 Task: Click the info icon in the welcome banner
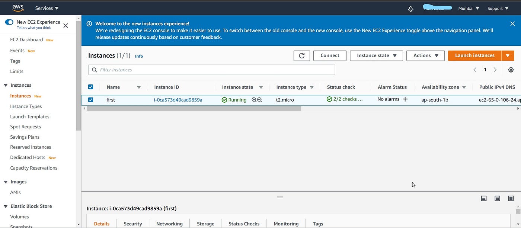(89, 24)
